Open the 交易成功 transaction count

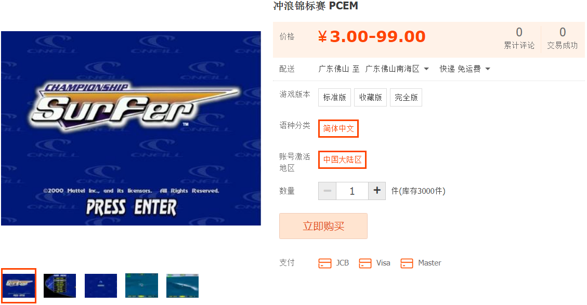click(562, 38)
